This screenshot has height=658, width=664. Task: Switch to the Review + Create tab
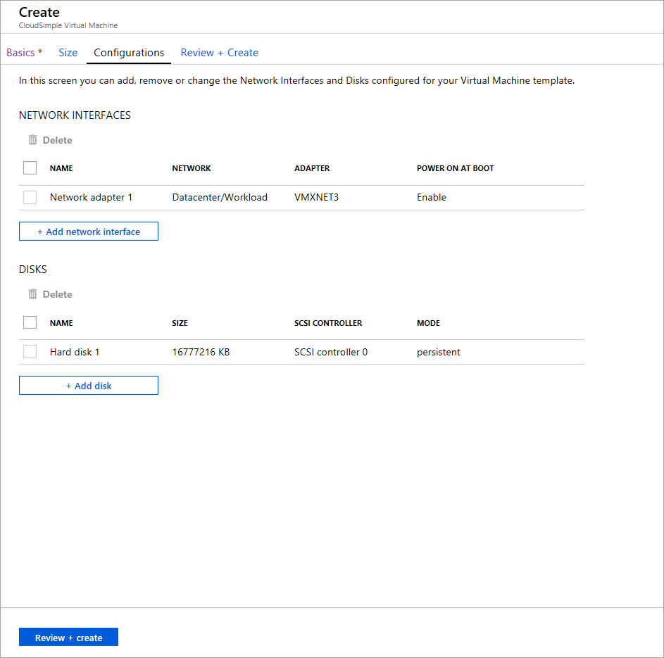(x=219, y=52)
